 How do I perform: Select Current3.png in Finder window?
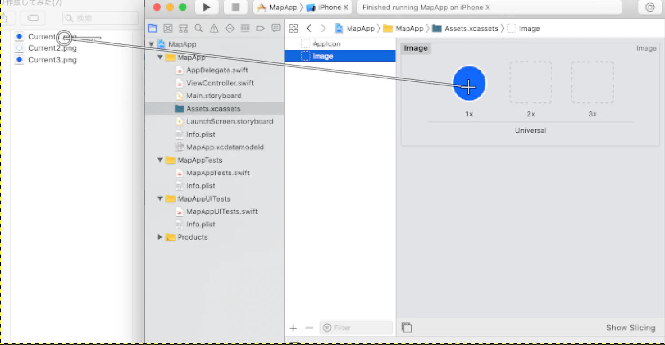tap(52, 60)
